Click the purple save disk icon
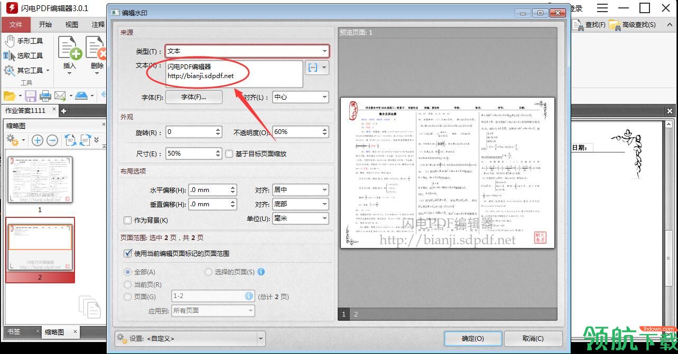678x354 pixels. [x=31, y=96]
